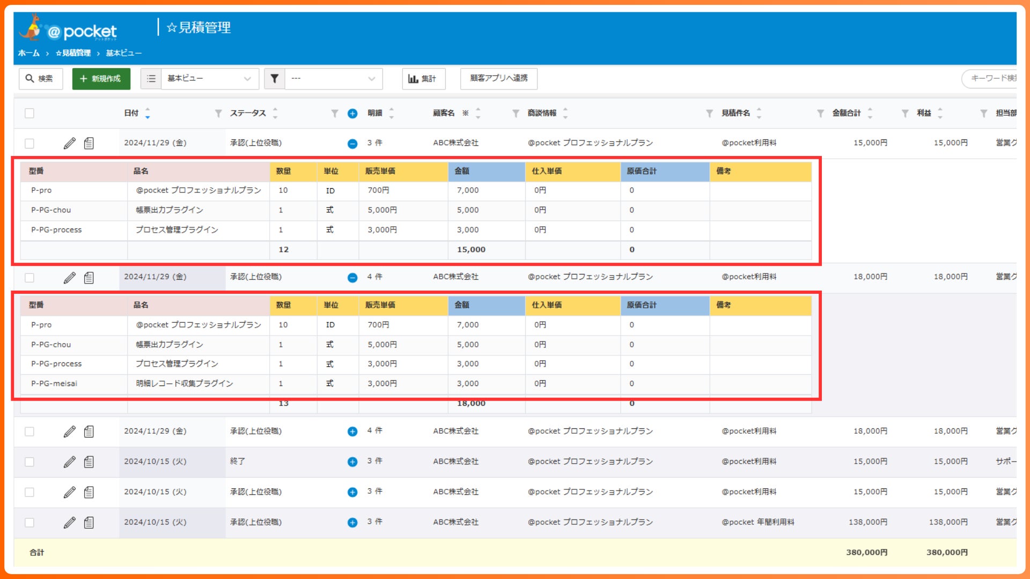Check the first row's checkbox

coord(30,143)
